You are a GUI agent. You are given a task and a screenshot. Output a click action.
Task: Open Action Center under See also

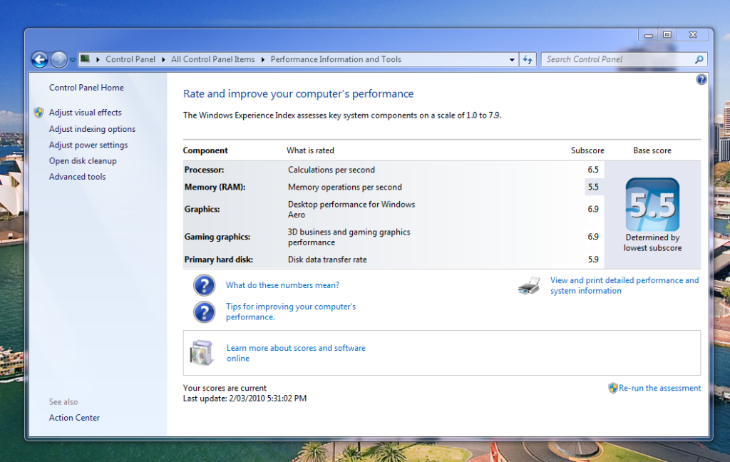[x=74, y=418]
